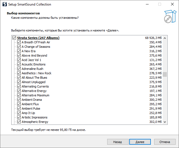Select the Alternating Currents label
The width and height of the screenshot is (179, 148).
click(35, 86)
